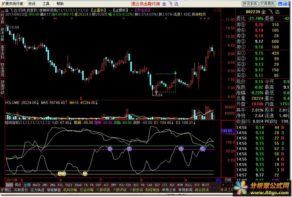The height and width of the screenshot is (197, 292).
Task: Open the 综合资讯 tab
Action: [x=202, y=190]
